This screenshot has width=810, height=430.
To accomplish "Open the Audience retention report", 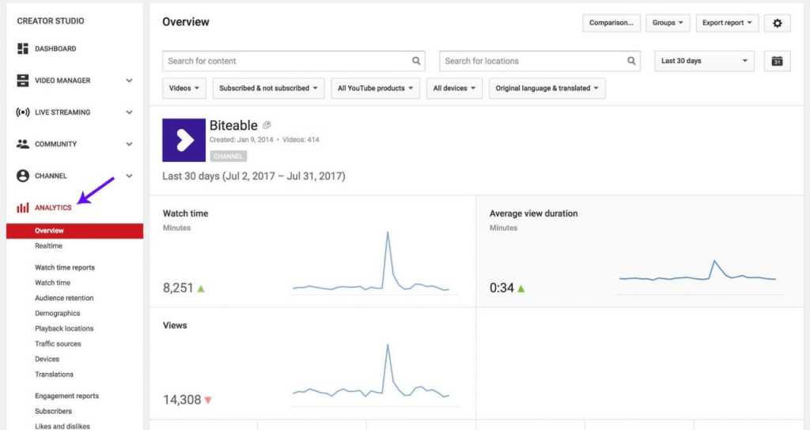I will coord(64,298).
